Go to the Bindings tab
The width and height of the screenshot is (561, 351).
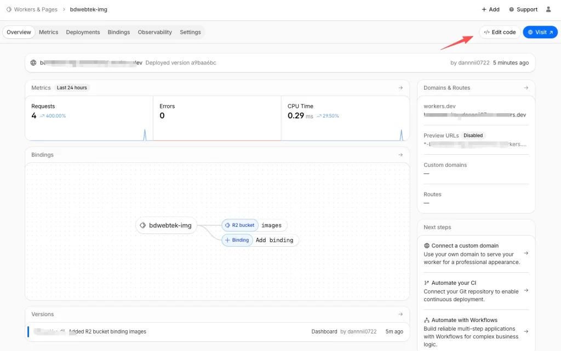click(x=119, y=32)
